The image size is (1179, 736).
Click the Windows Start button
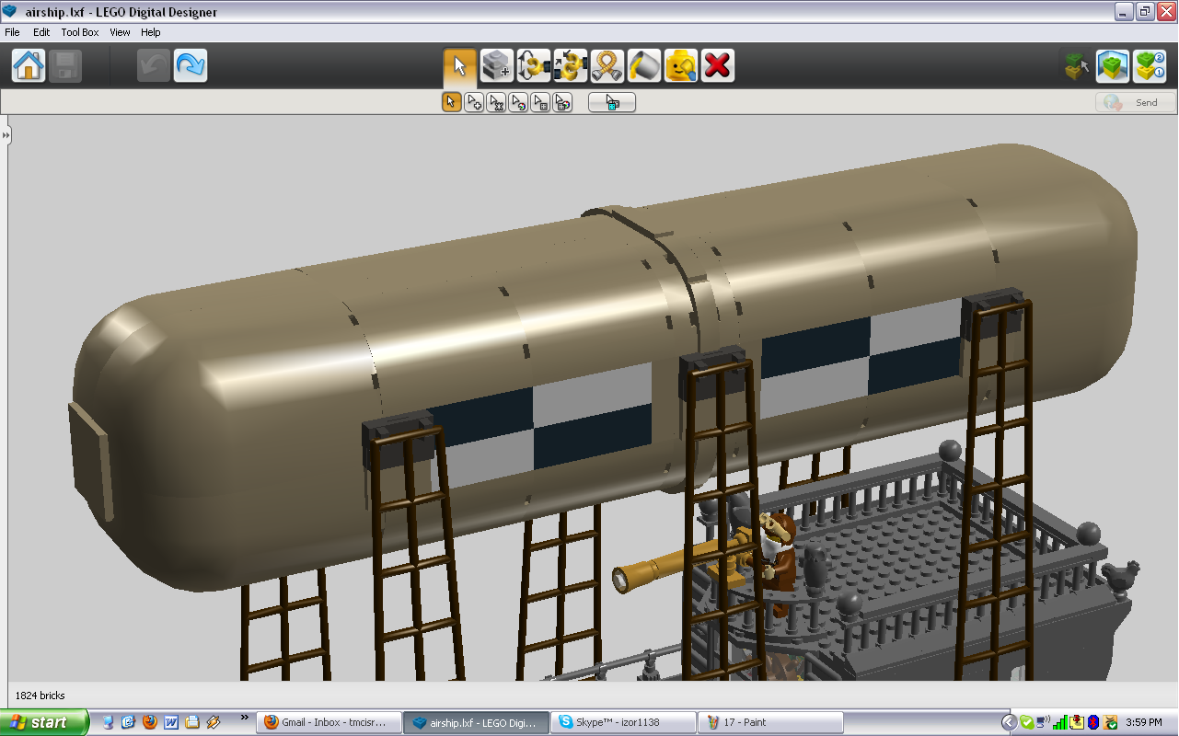point(44,722)
